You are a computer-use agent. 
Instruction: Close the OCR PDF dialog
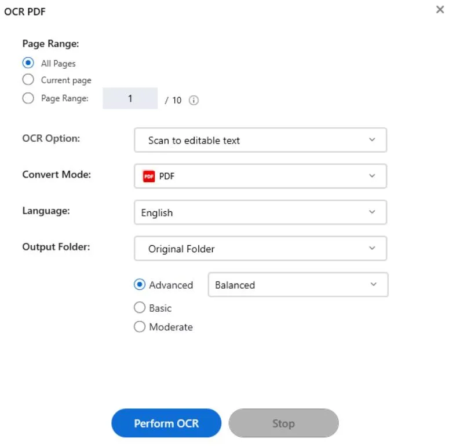(440, 10)
